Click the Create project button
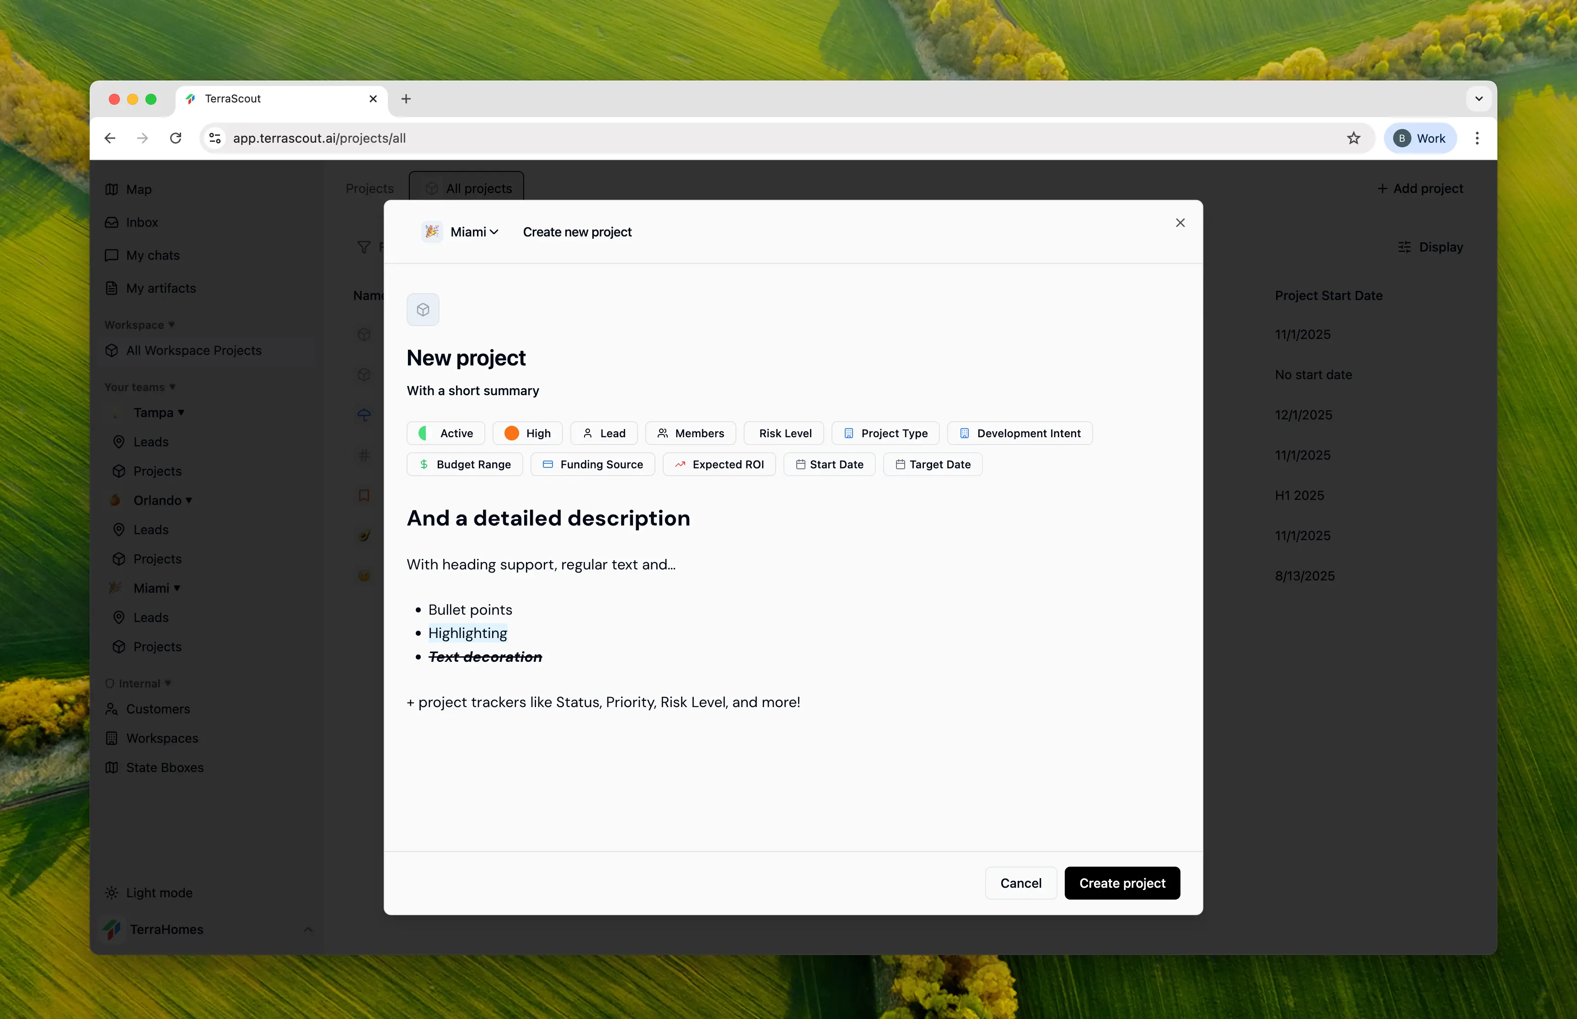 [1122, 883]
